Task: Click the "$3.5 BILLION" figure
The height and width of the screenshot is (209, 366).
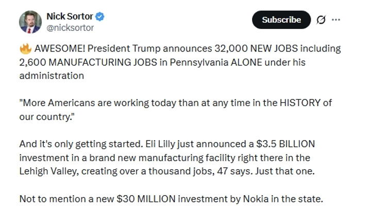Action: [x=286, y=144]
